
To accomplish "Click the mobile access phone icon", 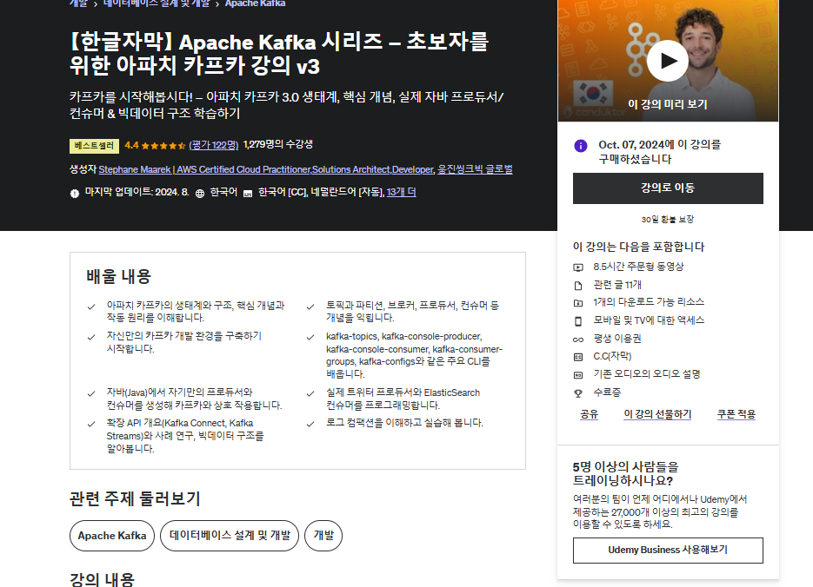I will click(x=578, y=321).
